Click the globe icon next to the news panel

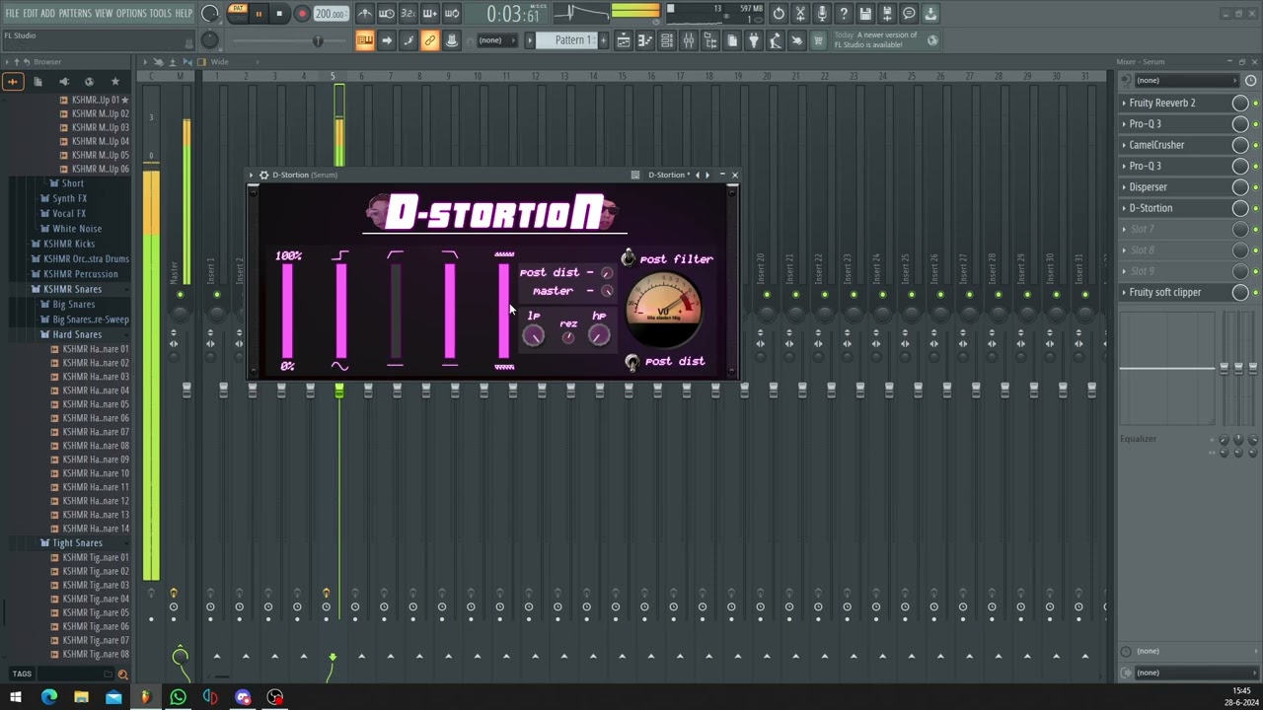(x=932, y=40)
